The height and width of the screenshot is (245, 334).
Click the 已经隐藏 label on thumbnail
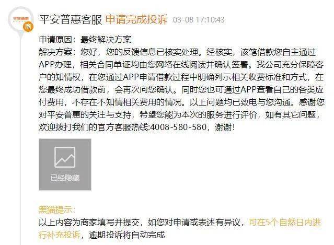coord(65,178)
